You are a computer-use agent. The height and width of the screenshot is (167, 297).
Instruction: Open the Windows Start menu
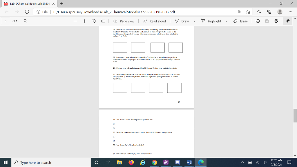coord(6,162)
